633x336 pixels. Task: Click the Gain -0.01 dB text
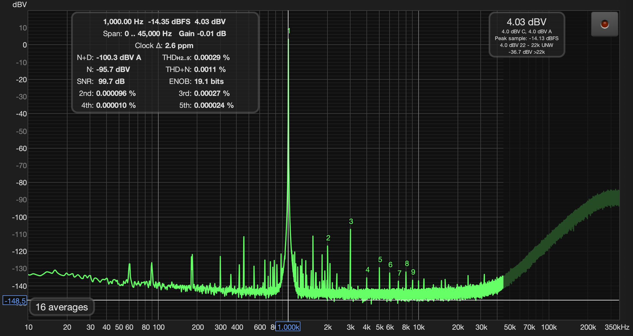(x=202, y=34)
